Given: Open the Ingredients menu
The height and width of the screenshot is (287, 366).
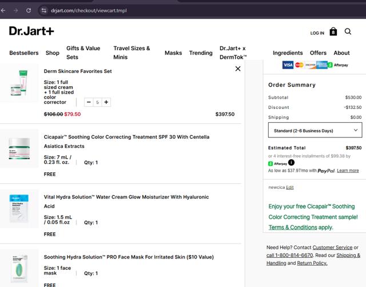Looking at the screenshot, I should click(x=288, y=53).
